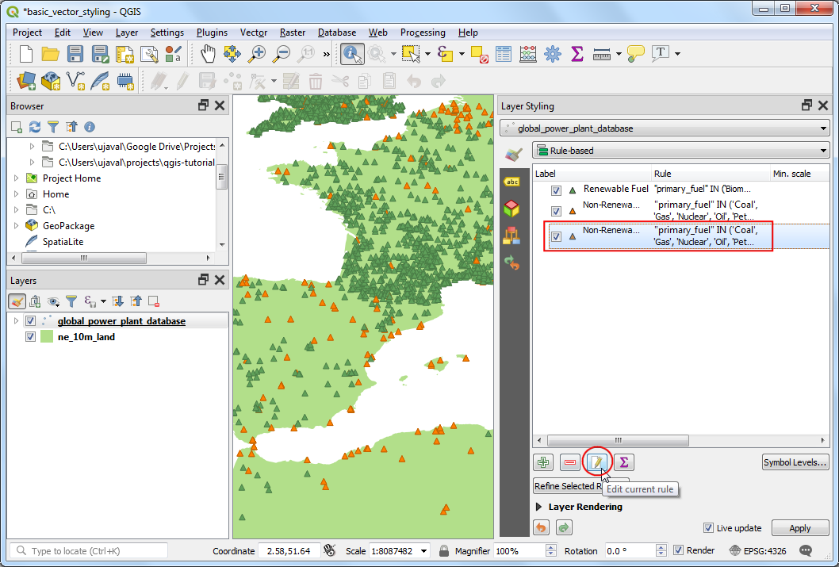Add a new rule with the plus icon
839x567 pixels.
(x=543, y=462)
